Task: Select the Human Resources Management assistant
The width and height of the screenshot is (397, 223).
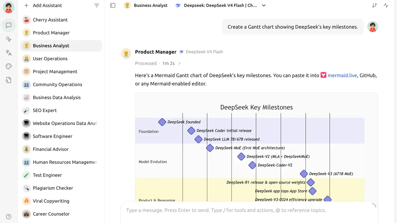Action: click(x=61, y=162)
